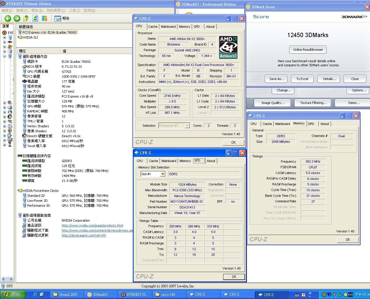Select the motherboard chip icon in the tree

[x=10, y=42]
